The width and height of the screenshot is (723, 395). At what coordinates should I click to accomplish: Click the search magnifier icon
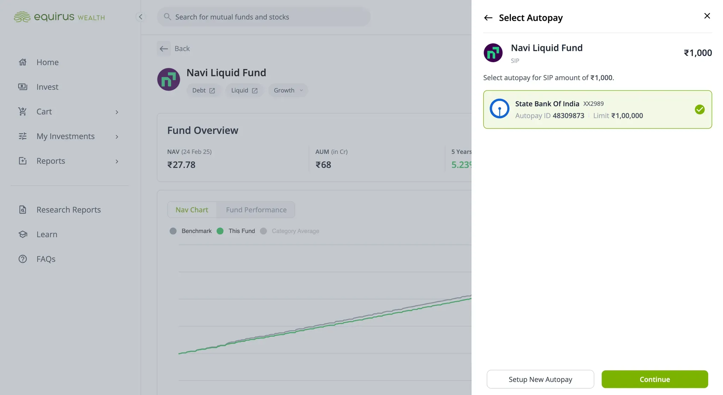coord(167,17)
